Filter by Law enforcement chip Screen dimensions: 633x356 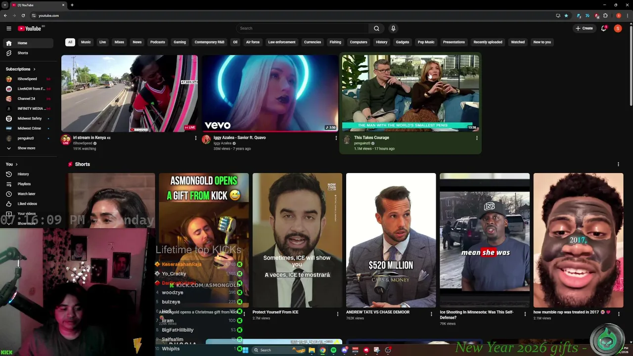coord(282,42)
